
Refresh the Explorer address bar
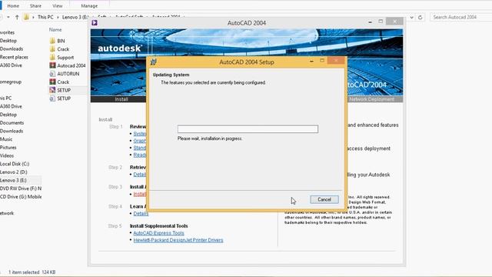point(421,17)
